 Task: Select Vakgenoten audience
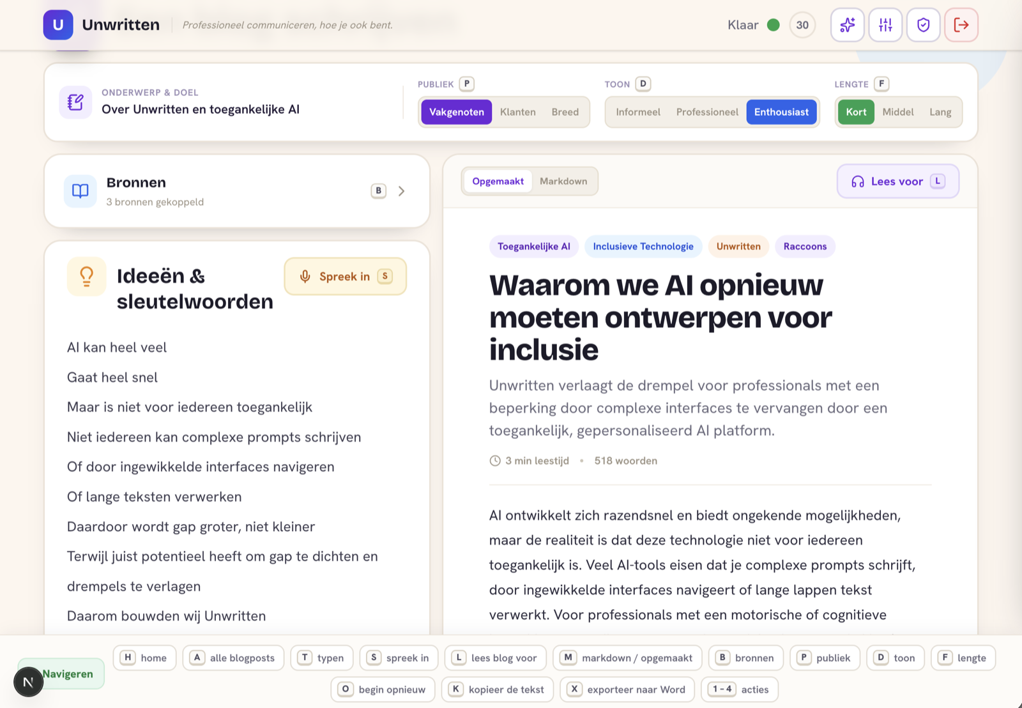[x=457, y=112]
